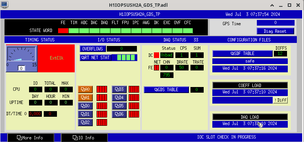Open the D4 DAC related display
Image resolution: width=304 pixels, height=142 pixels.
[119, 98]
